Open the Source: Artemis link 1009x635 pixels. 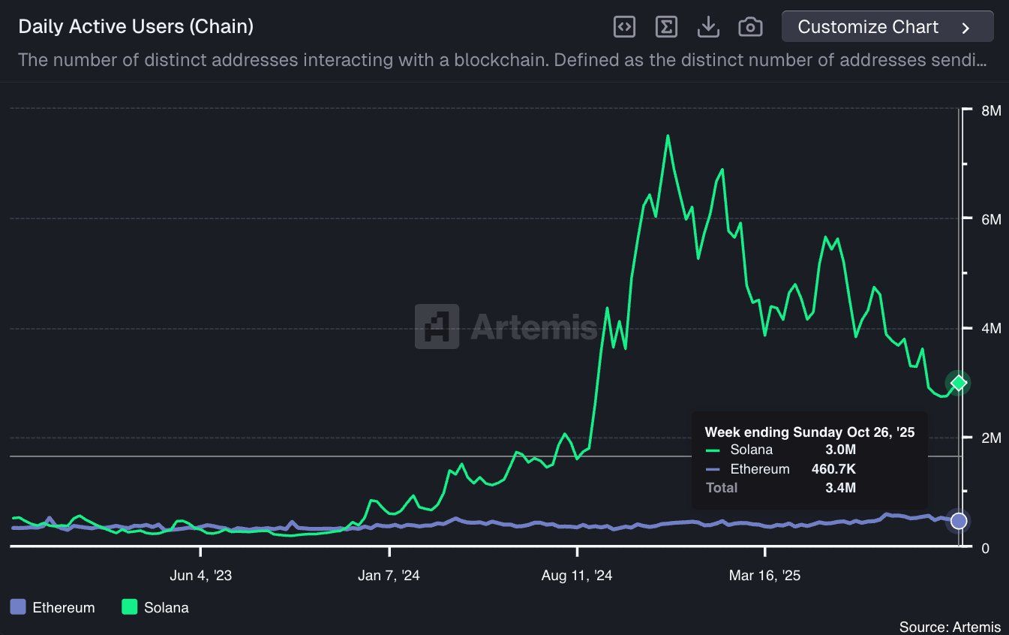coord(950,627)
